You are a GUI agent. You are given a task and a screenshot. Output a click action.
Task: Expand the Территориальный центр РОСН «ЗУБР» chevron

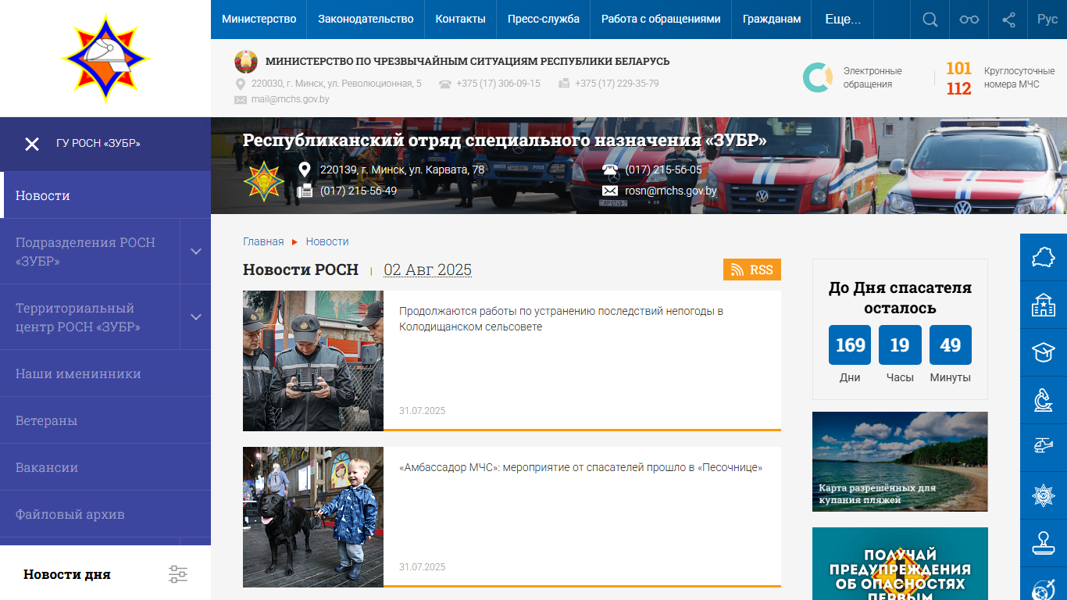point(196,317)
